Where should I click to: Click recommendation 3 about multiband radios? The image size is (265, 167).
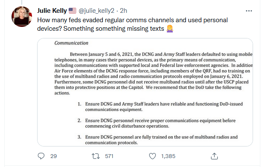point(157,140)
